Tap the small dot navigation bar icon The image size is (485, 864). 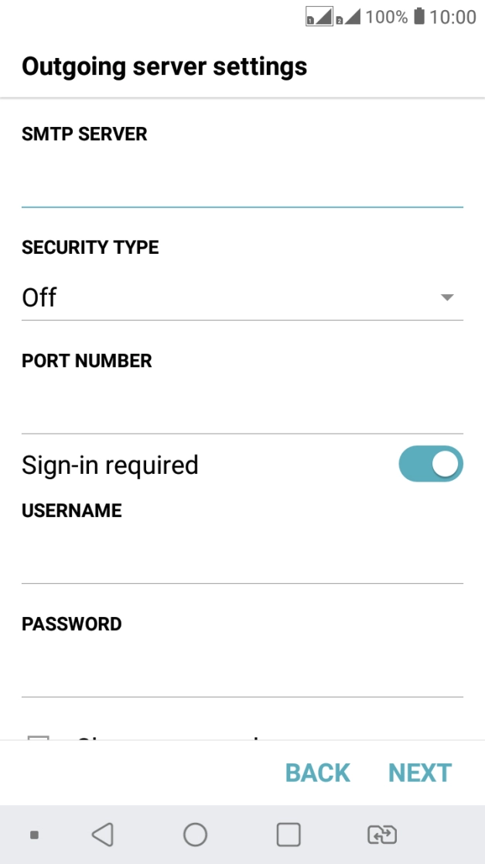pyautogui.click(x=34, y=835)
